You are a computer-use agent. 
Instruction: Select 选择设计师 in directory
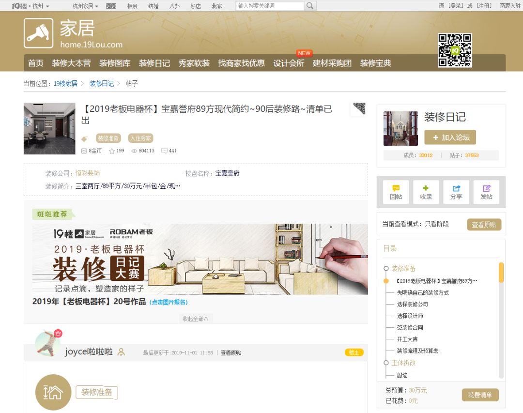point(410,316)
